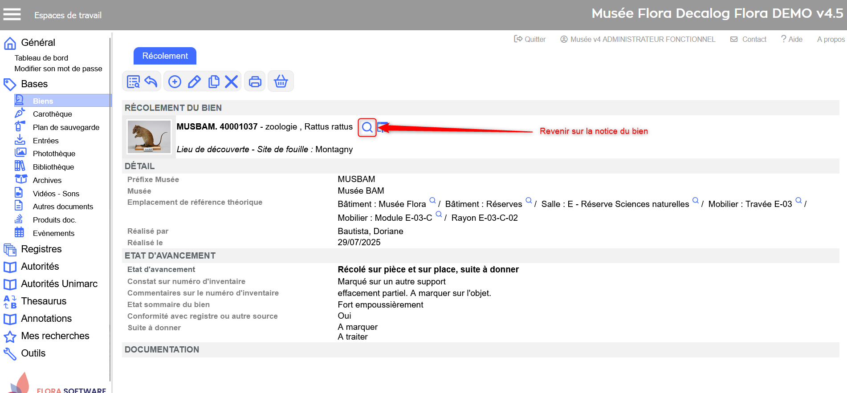Click the add new record plus icon
Screen dimensions: 847x393
175,81
